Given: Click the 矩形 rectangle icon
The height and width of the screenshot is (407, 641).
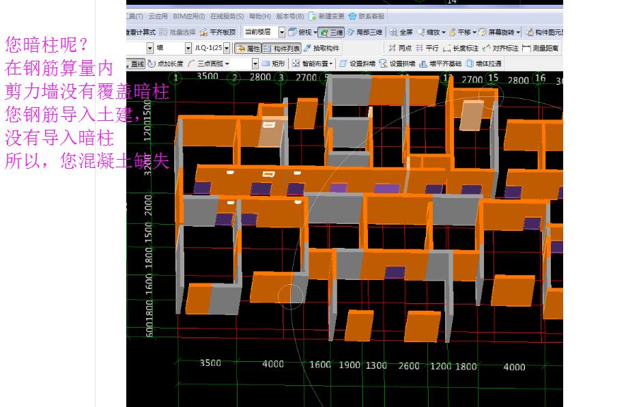Looking at the screenshot, I should point(266,64).
